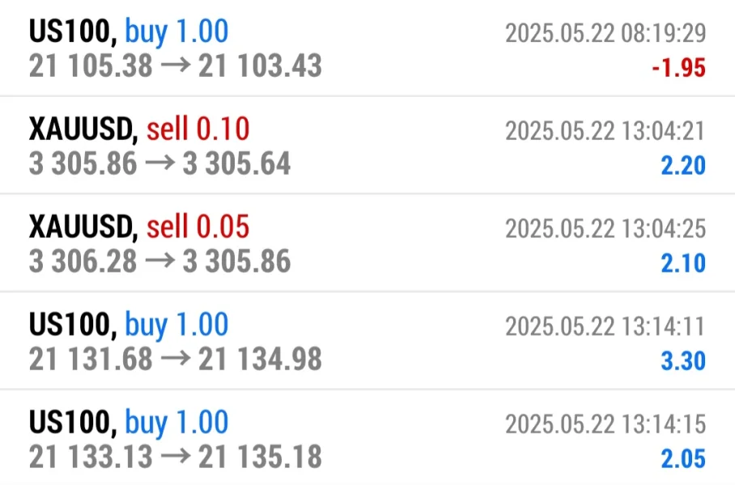Select the 3.30 profit figure

[x=683, y=361]
